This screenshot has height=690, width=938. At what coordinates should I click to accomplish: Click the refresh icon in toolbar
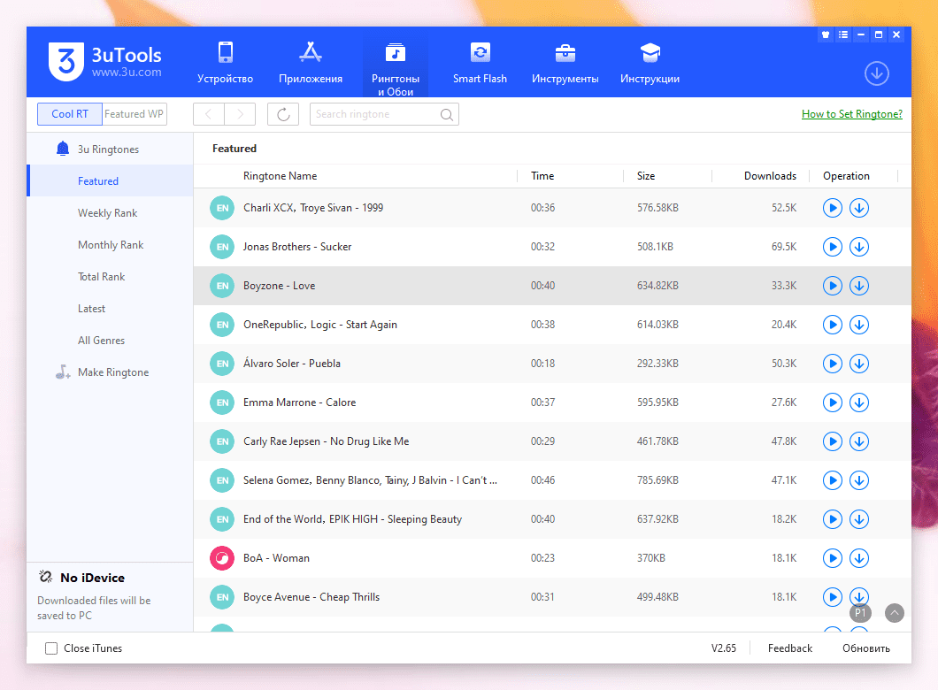(x=283, y=114)
